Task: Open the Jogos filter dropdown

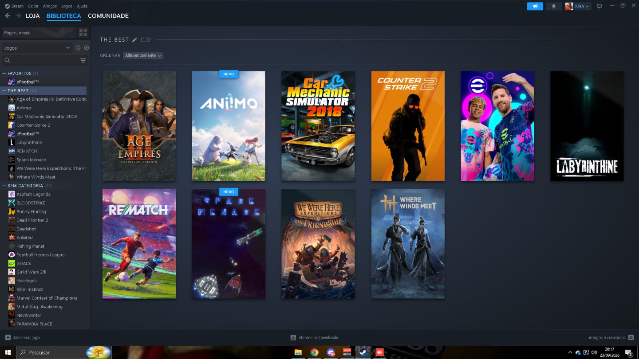Action: [x=37, y=48]
